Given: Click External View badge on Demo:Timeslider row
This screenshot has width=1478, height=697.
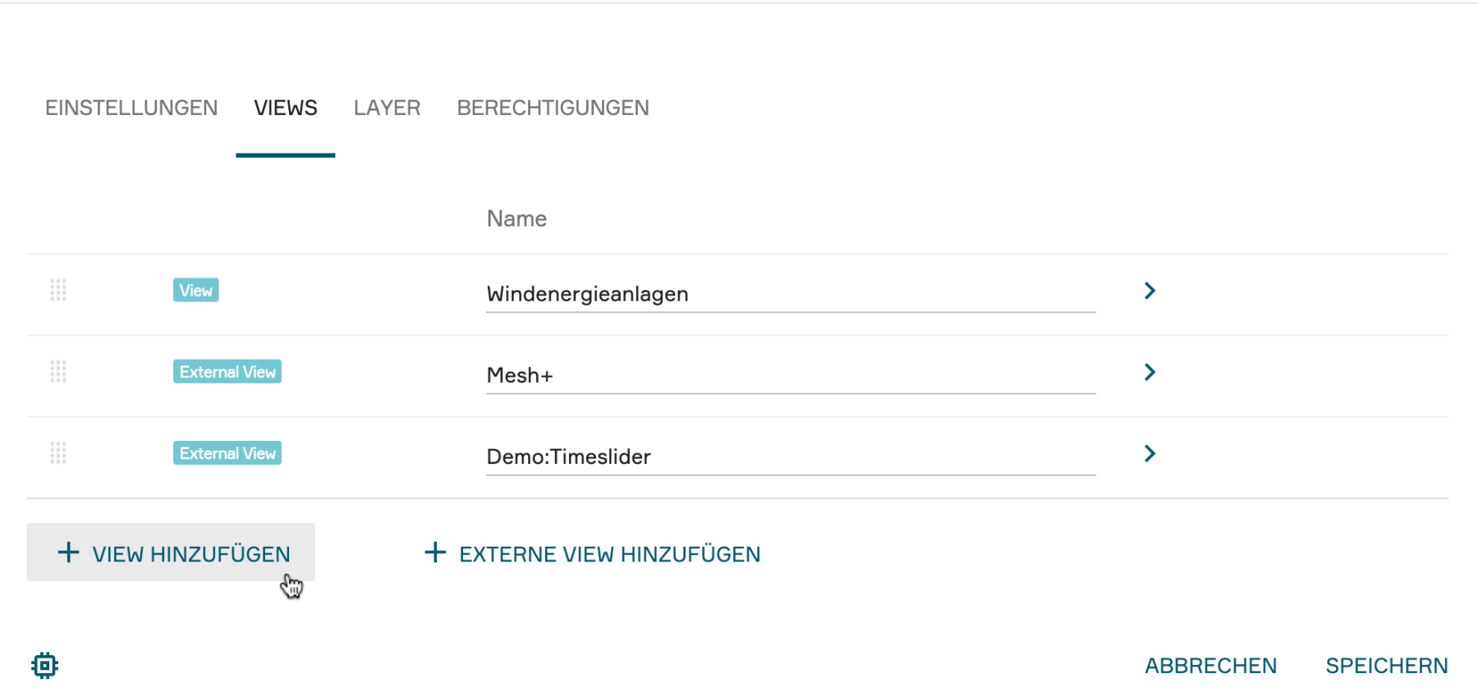Looking at the screenshot, I should 227,453.
